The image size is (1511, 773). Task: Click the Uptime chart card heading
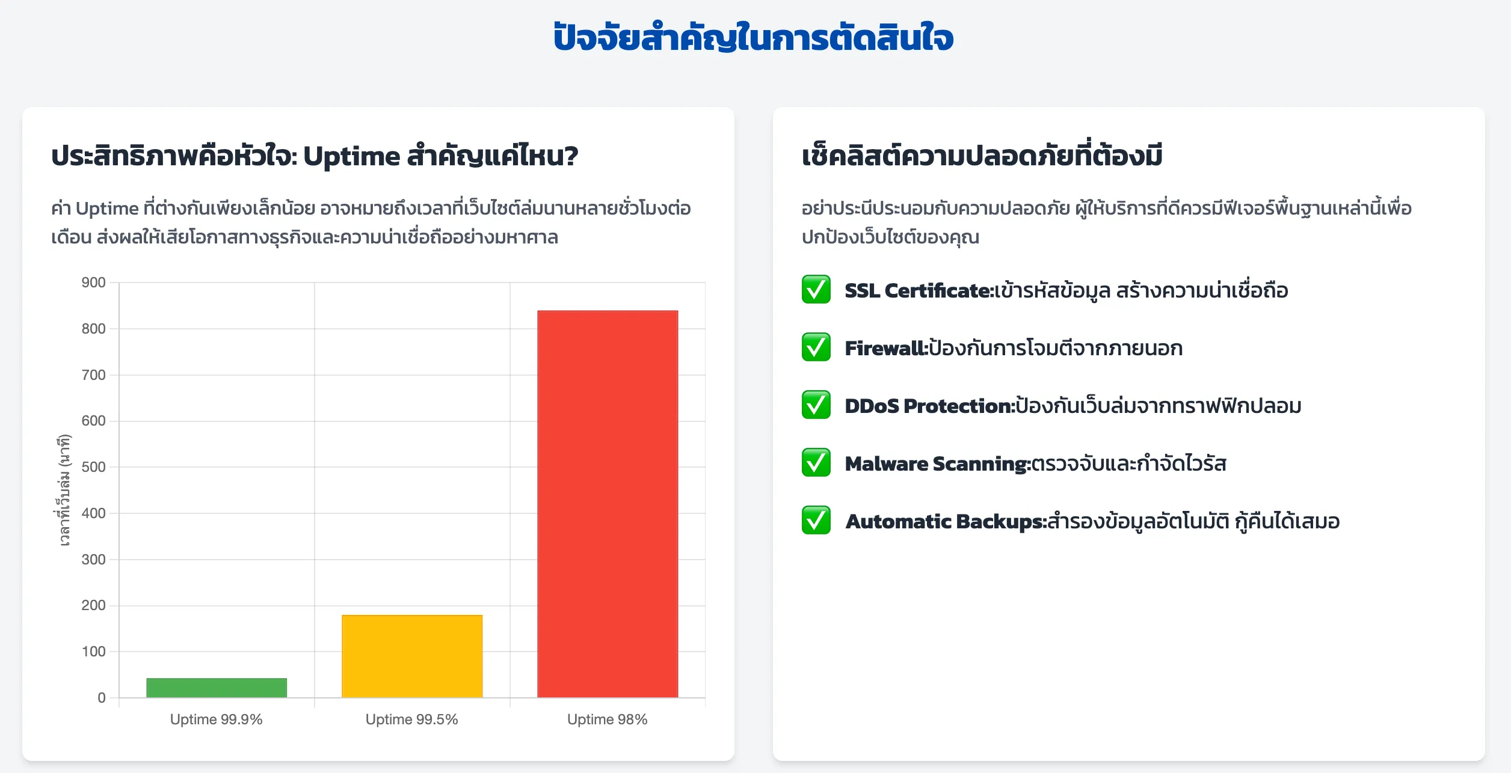[x=315, y=156]
